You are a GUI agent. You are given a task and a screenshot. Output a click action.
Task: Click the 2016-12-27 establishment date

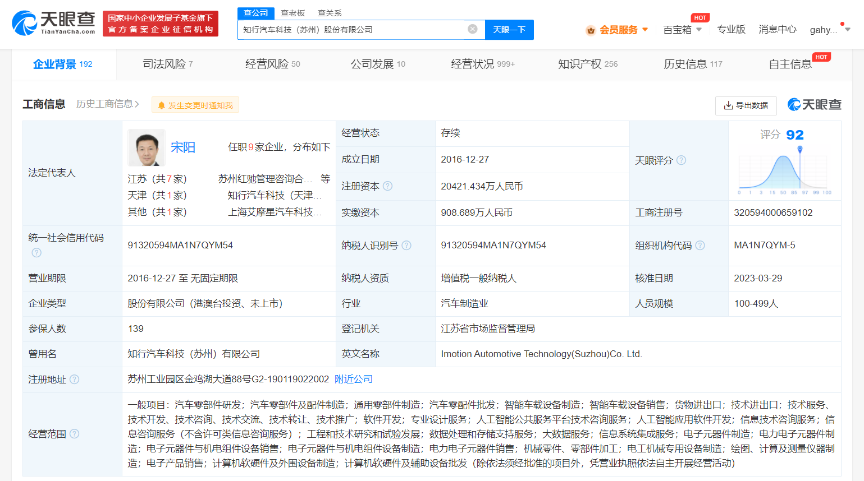pyautogui.click(x=465, y=160)
